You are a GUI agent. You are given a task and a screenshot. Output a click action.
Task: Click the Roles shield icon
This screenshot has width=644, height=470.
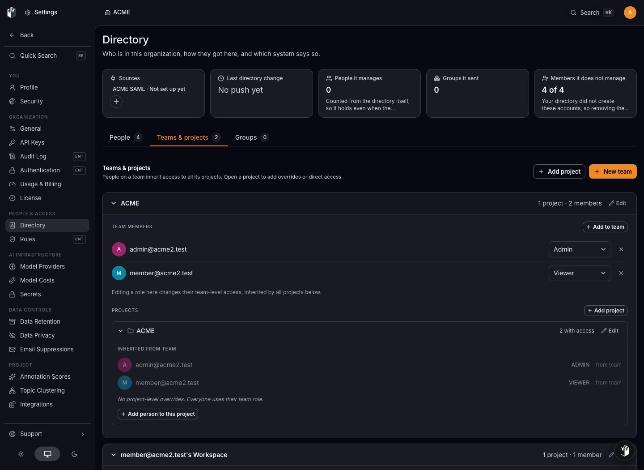(13, 239)
